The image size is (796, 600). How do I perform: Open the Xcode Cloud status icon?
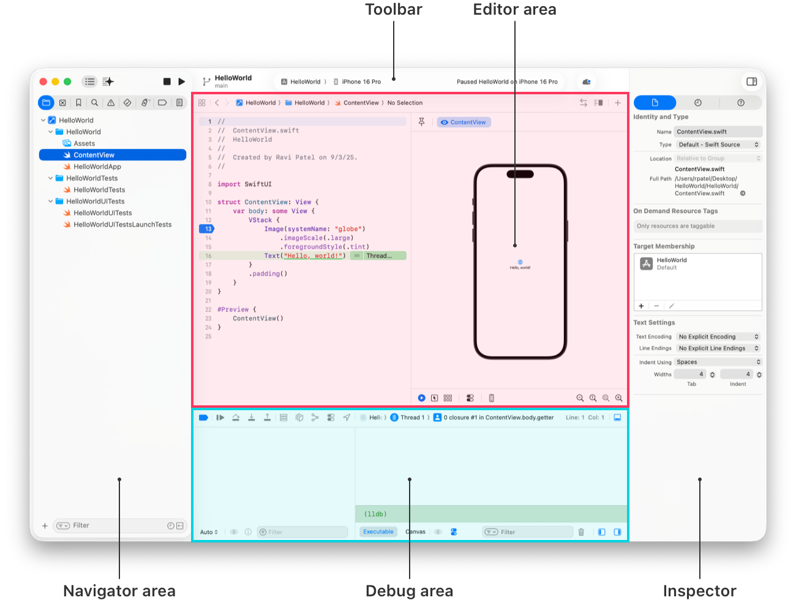click(x=587, y=81)
